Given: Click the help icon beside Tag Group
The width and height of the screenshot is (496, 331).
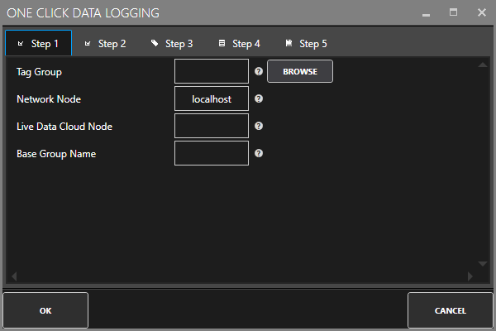Looking at the screenshot, I should pos(259,72).
